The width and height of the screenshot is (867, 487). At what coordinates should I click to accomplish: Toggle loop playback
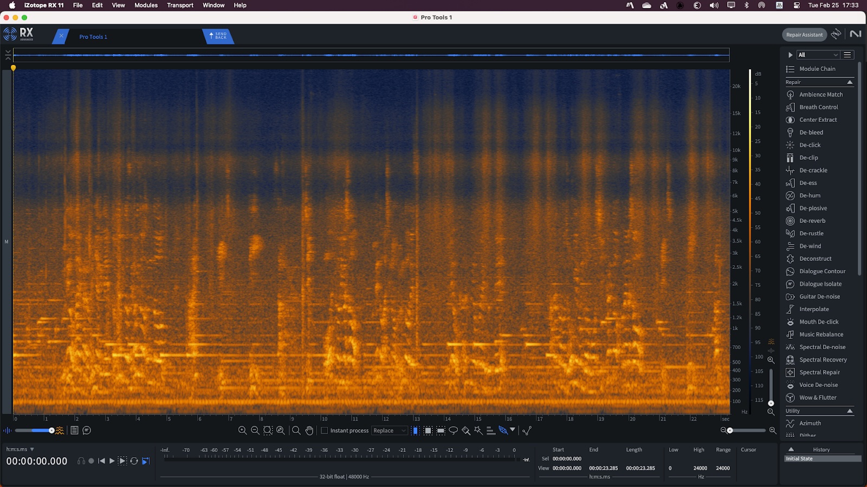[x=134, y=461]
